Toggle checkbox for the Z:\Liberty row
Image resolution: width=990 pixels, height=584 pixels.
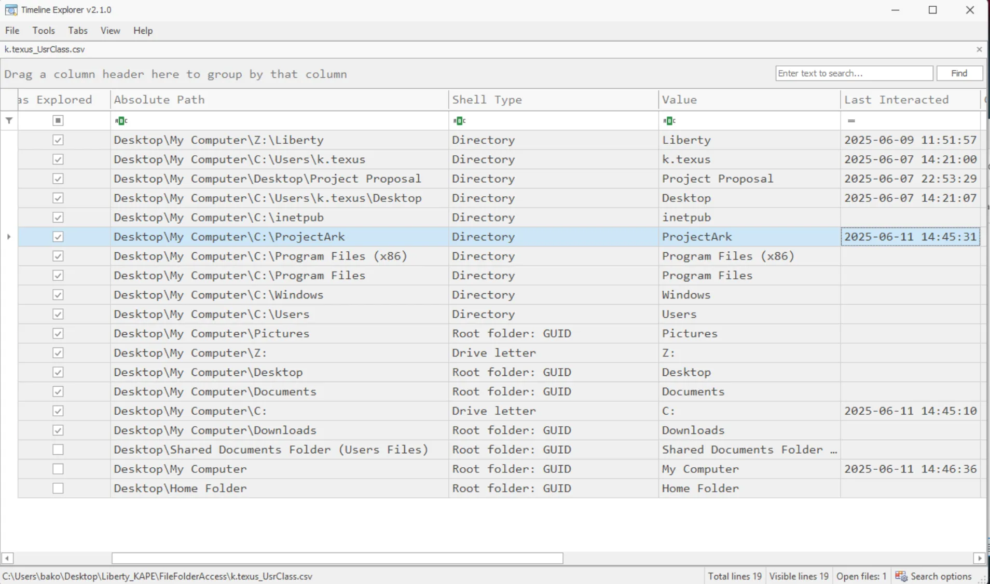58,140
